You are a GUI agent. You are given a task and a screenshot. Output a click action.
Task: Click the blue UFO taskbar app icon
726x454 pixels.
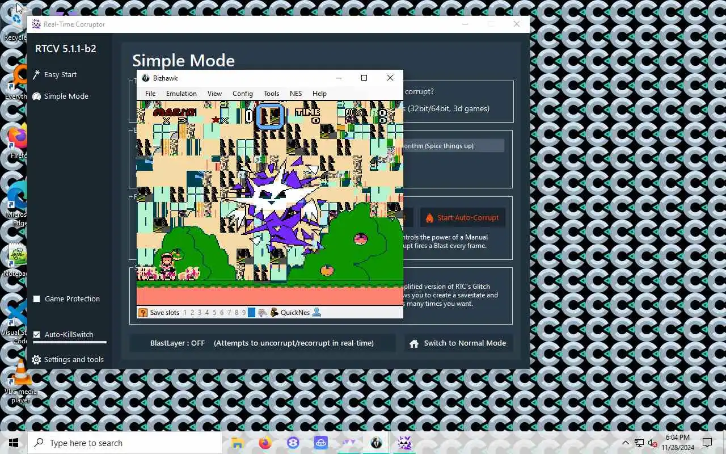(321, 443)
